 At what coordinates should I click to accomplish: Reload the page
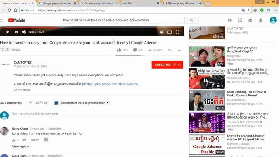(x=9, y=10)
